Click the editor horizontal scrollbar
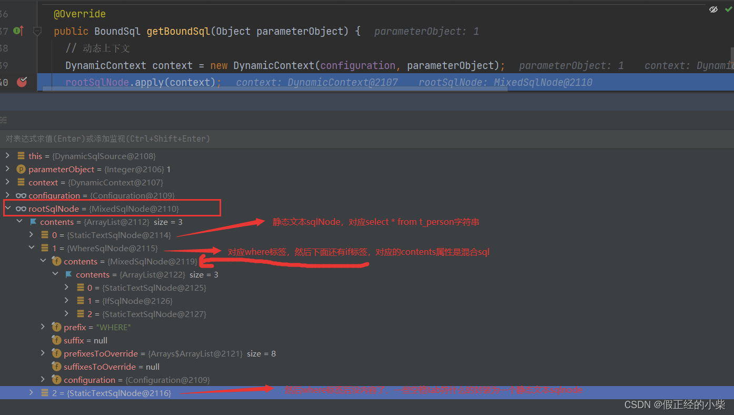Image resolution: width=734 pixels, height=415 pixels. tap(275, 90)
